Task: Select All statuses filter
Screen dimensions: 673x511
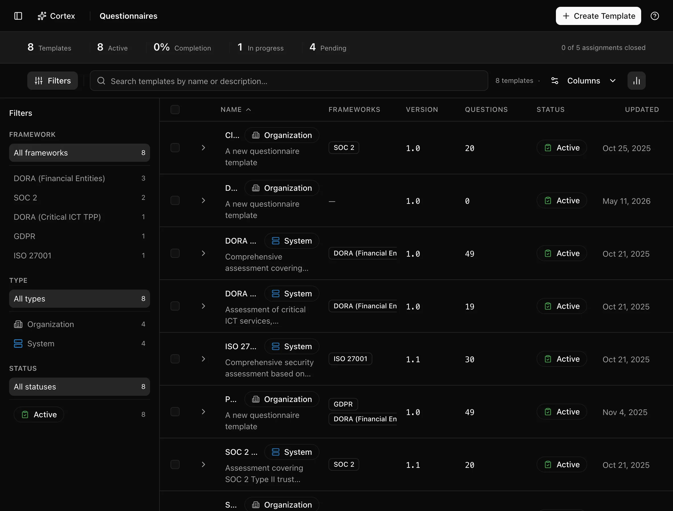Action: (80, 387)
